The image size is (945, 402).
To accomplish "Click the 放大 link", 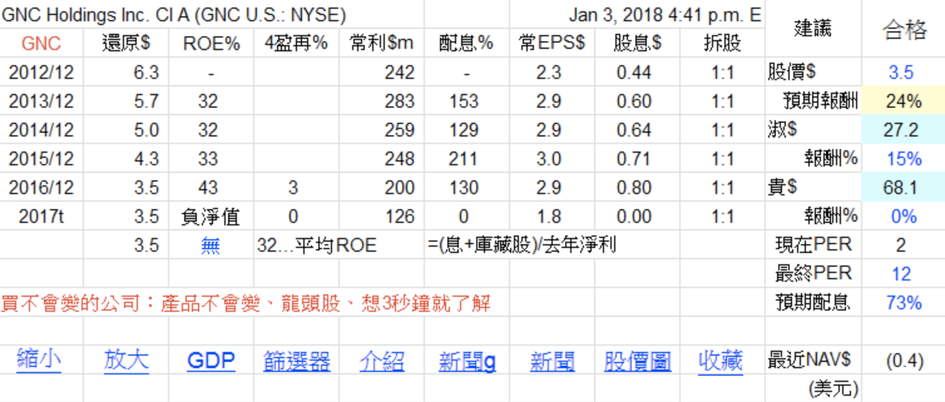I will coord(127,361).
